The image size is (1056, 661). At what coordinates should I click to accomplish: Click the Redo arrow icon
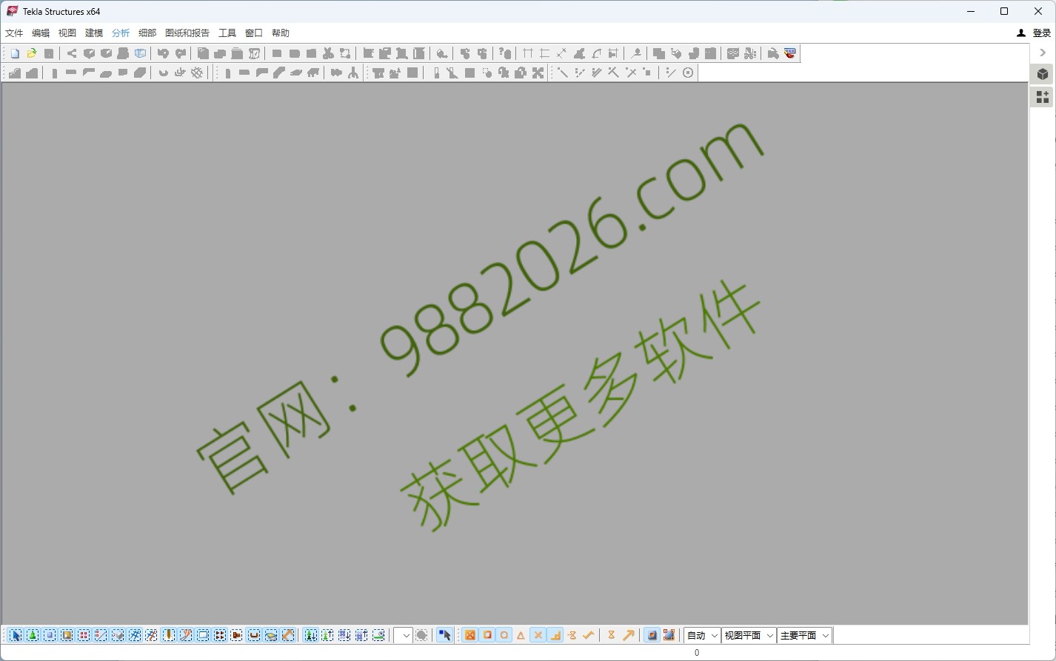click(180, 53)
